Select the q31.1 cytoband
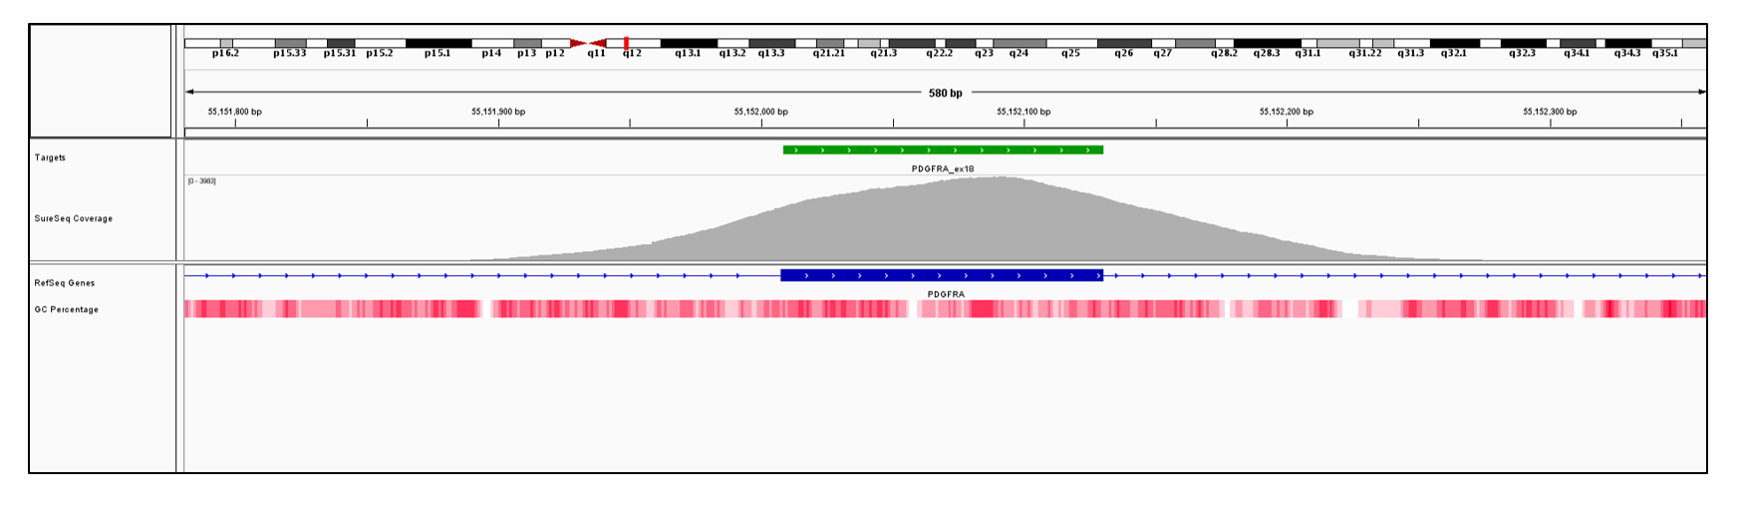Viewport: 1742px width, 509px height. coord(1308,53)
